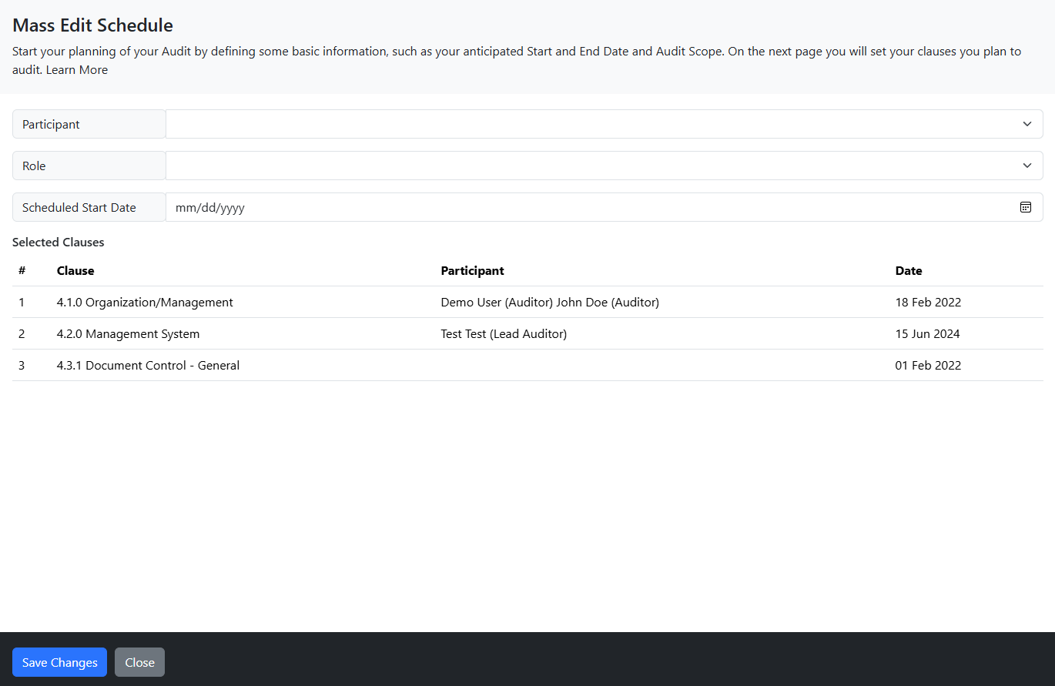
Task: Click the date 01 Feb 2022
Action: [x=928, y=366]
